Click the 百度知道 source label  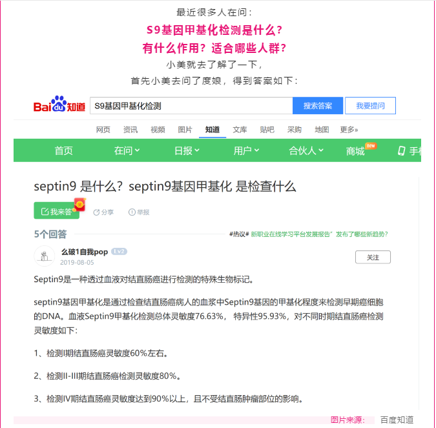397,420
